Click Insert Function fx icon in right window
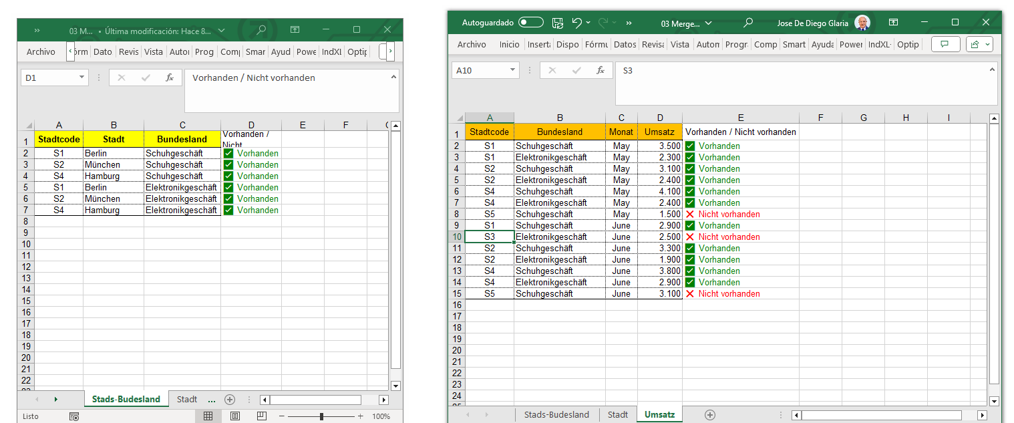The height and width of the screenshot is (423, 1014). click(x=601, y=70)
